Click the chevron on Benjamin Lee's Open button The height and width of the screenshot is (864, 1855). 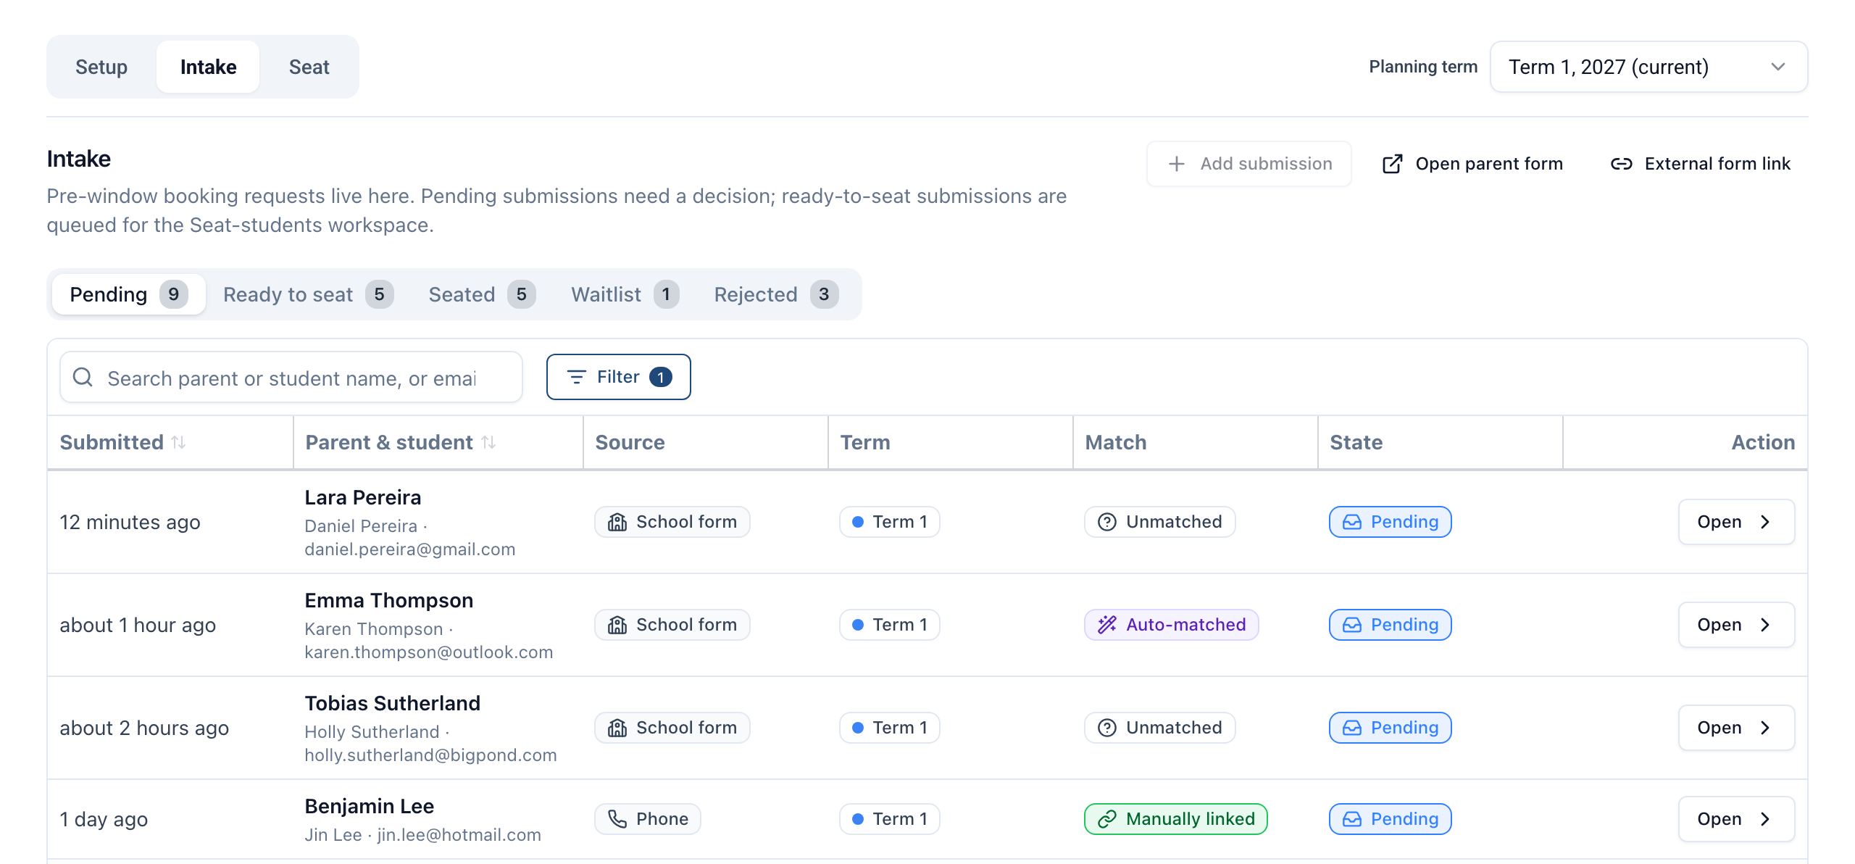tap(1765, 819)
